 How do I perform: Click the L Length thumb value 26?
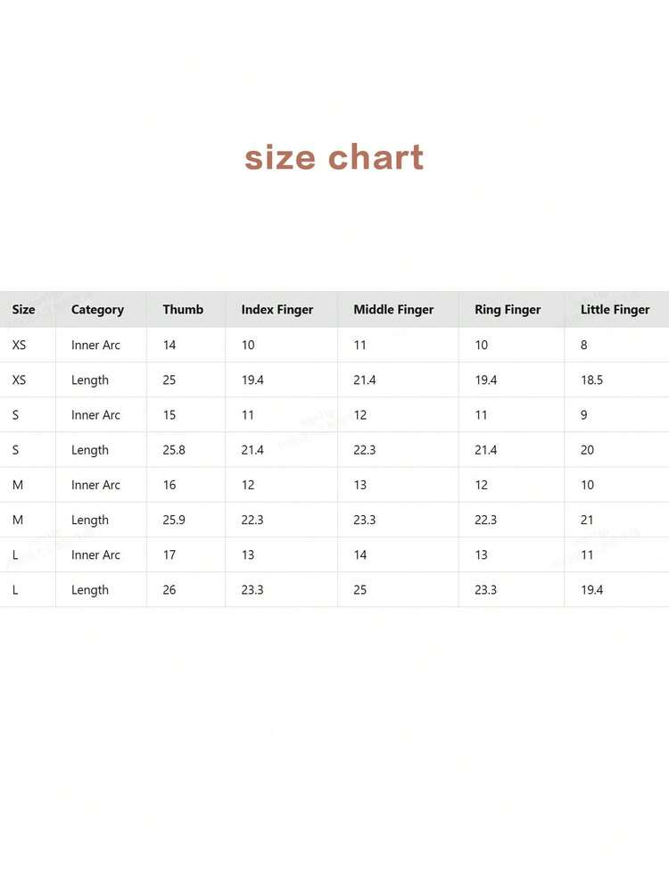169,590
